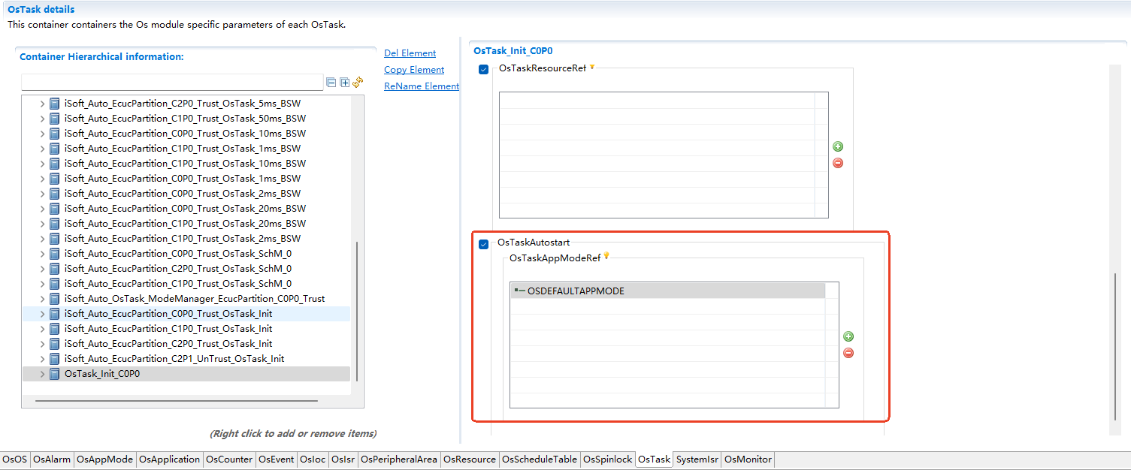Uncheck the OsTaskAutostart checkbox

484,244
